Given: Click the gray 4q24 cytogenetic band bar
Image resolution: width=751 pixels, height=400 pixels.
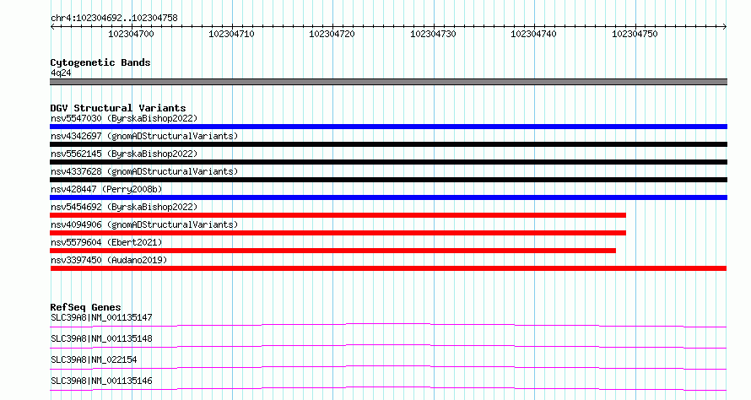Looking at the screenshot, I should click(388, 82).
